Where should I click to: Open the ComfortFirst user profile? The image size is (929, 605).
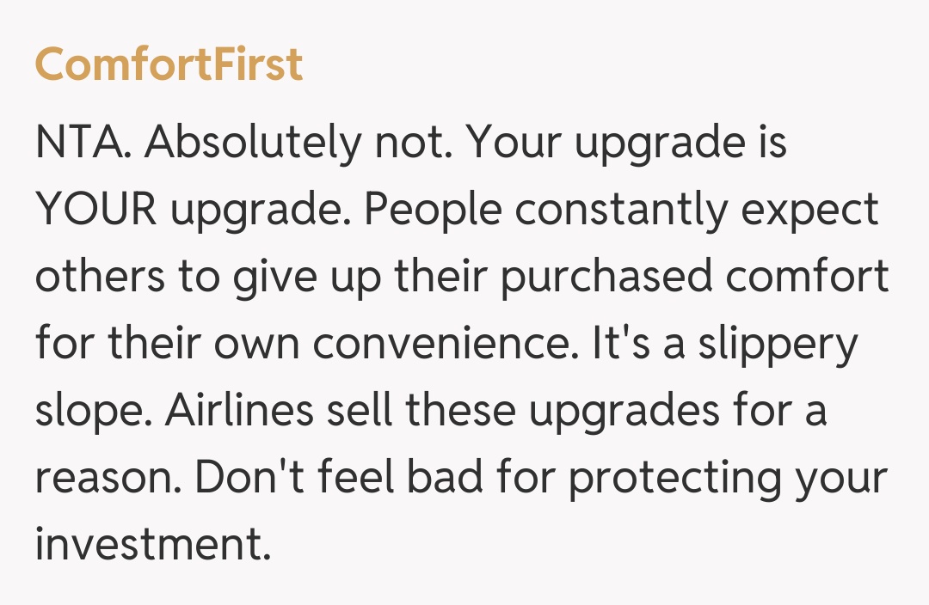169,64
